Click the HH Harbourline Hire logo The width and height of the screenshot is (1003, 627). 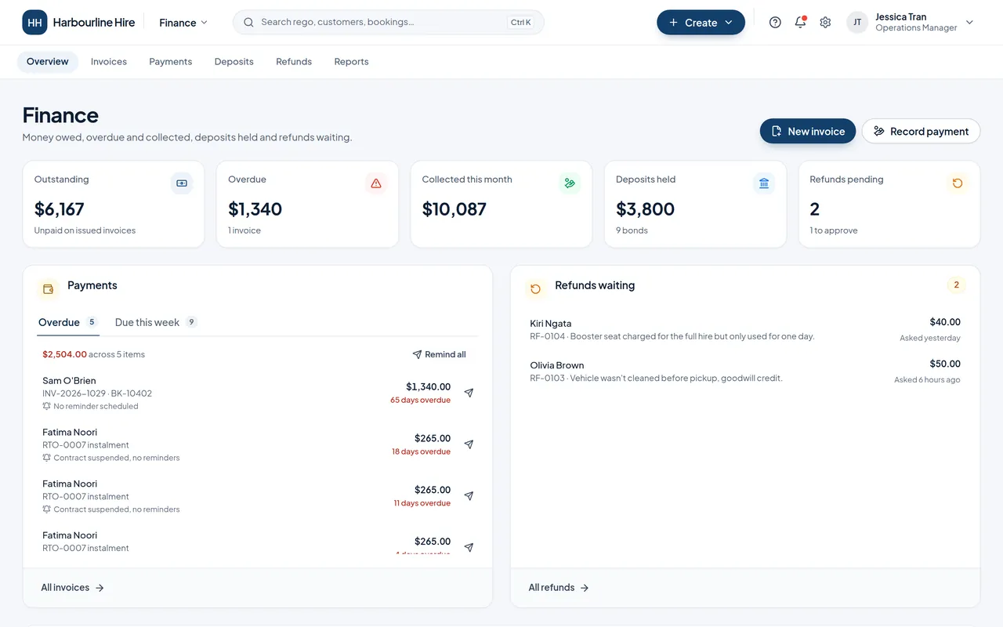tap(78, 23)
